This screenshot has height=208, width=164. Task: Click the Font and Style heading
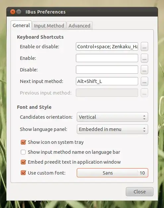pyautogui.click(x=34, y=107)
